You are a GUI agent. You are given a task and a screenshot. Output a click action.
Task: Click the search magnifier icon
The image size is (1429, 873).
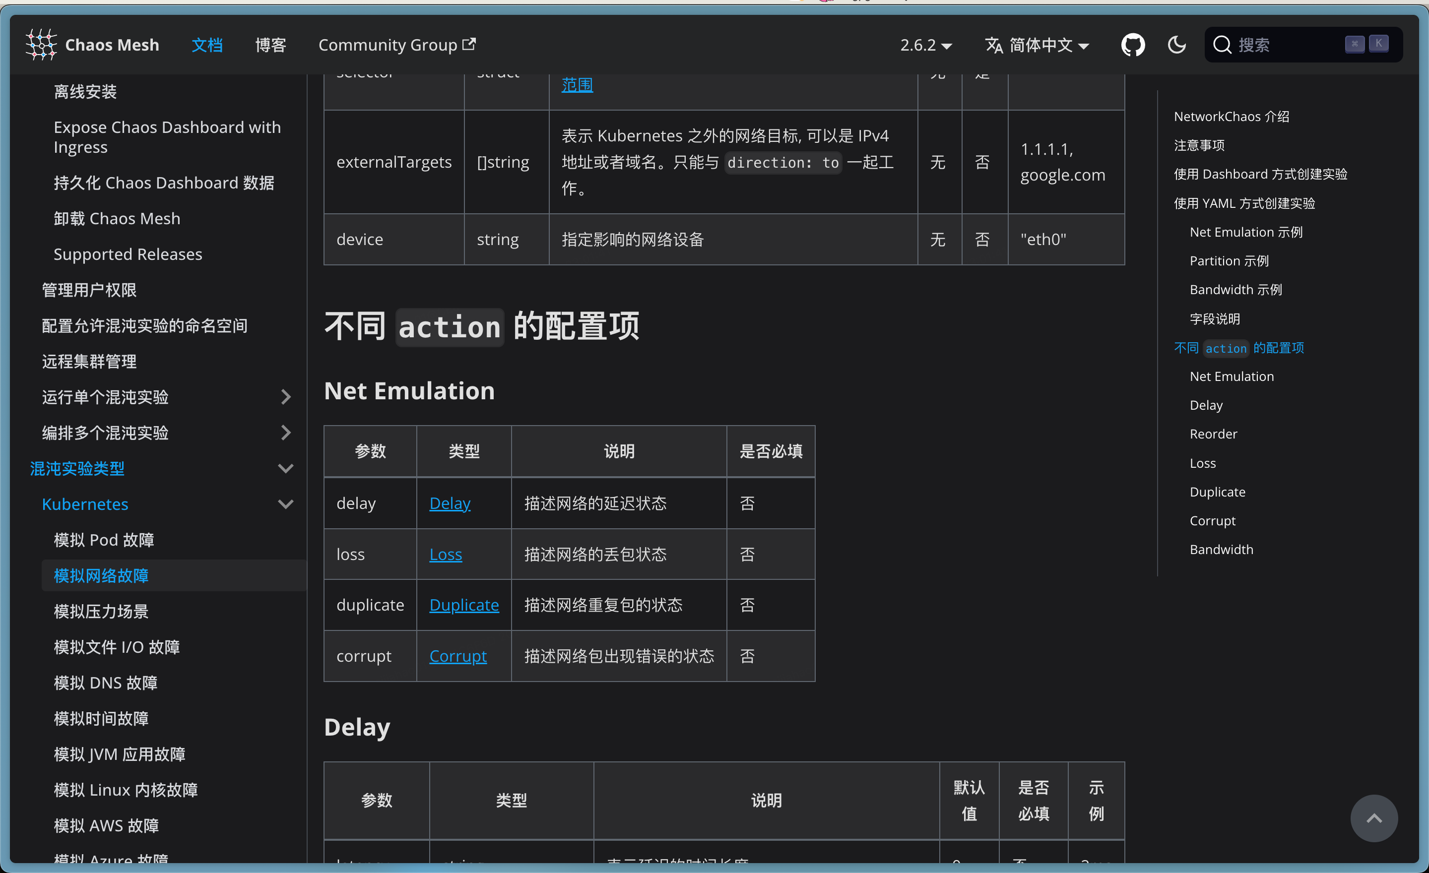[1222, 45]
